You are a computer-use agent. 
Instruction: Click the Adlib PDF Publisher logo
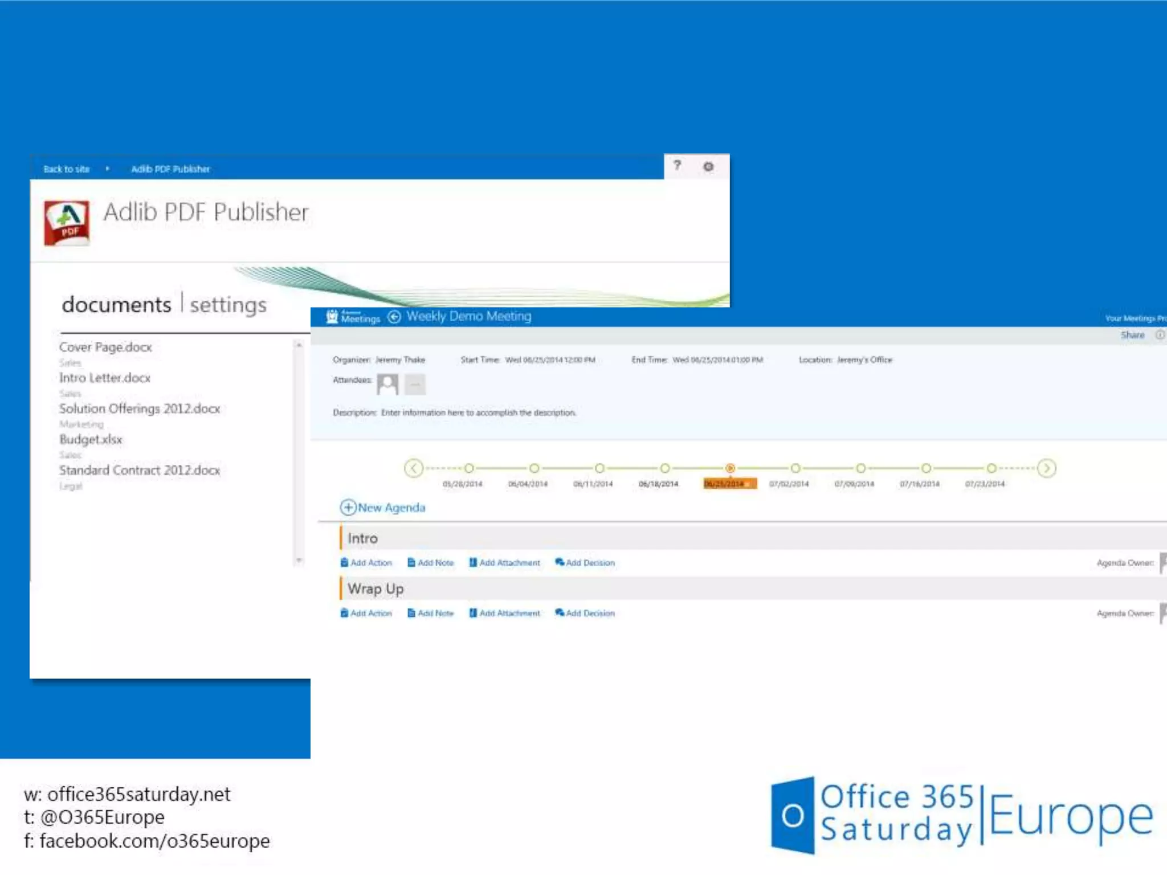(67, 223)
